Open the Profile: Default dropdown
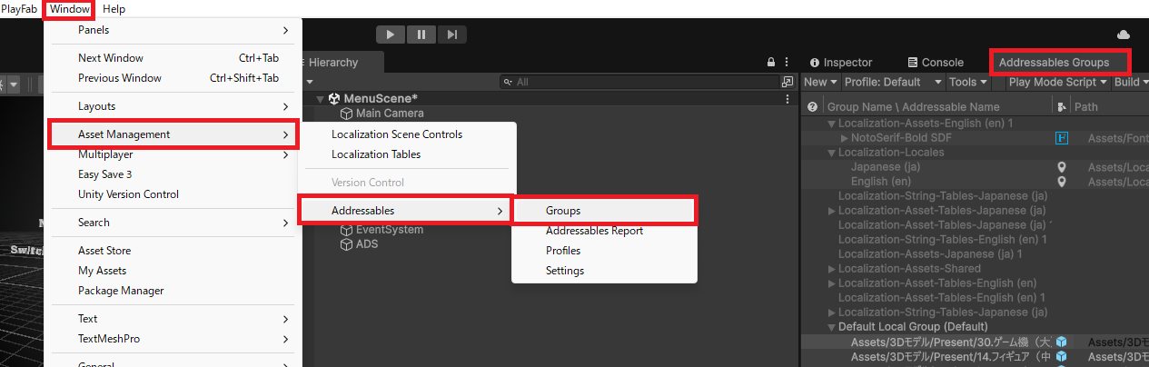This screenshot has width=1149, height=367. pos(893,82)
